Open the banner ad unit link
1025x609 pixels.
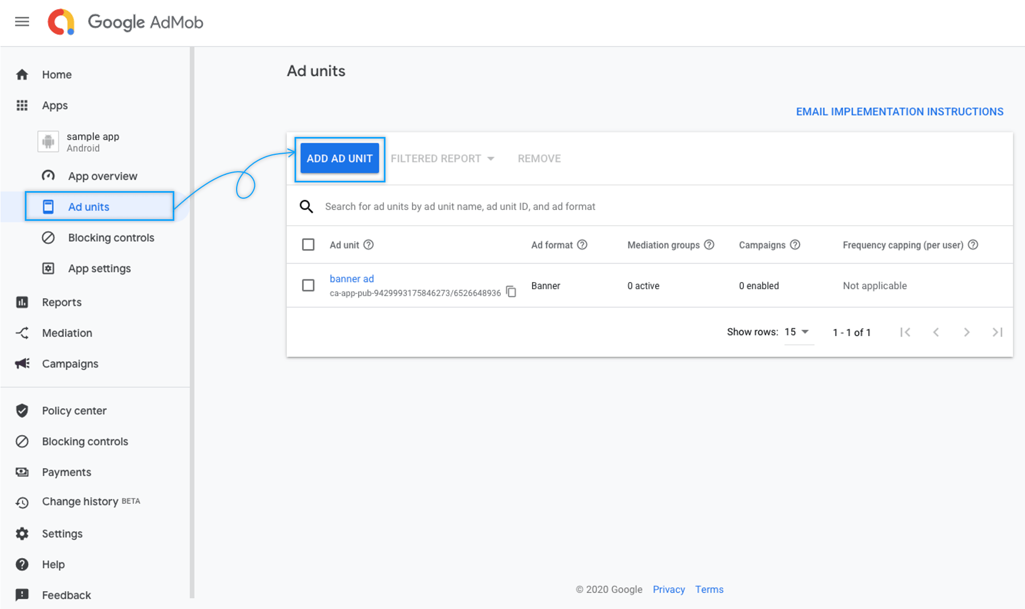351,279
